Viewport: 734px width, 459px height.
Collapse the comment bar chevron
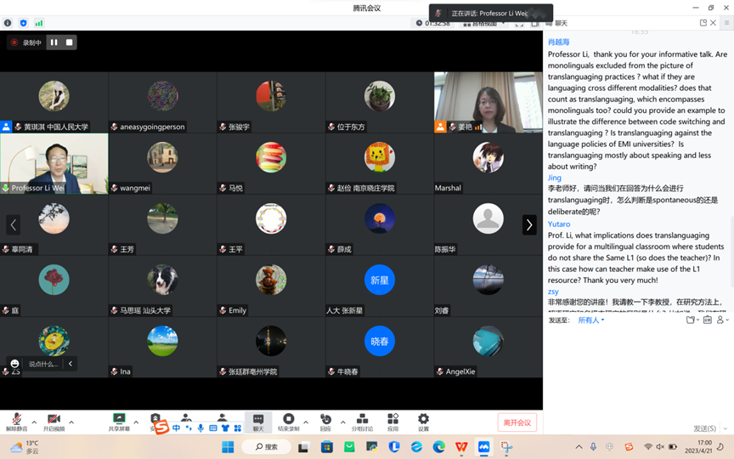[71, 364]
